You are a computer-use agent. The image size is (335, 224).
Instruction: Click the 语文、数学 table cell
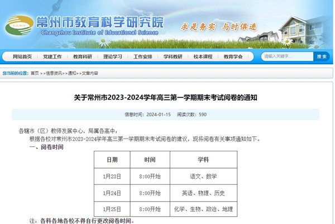click(x=203, y=177)
